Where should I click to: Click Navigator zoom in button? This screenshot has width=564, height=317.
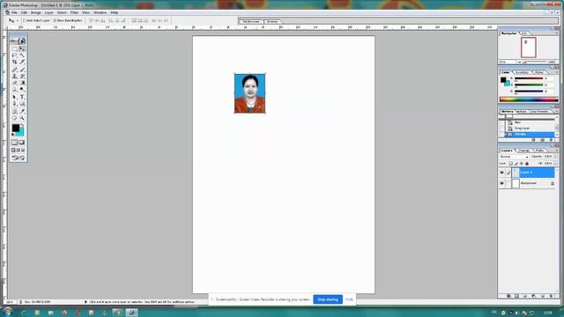[x=552, y=62]
